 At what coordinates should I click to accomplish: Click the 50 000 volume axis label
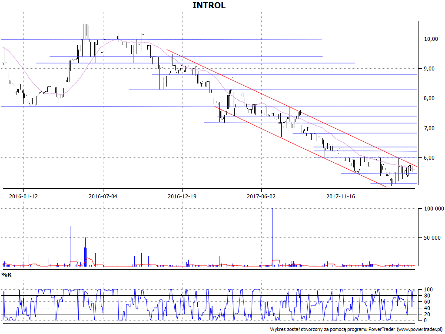[x=432, y=238]
